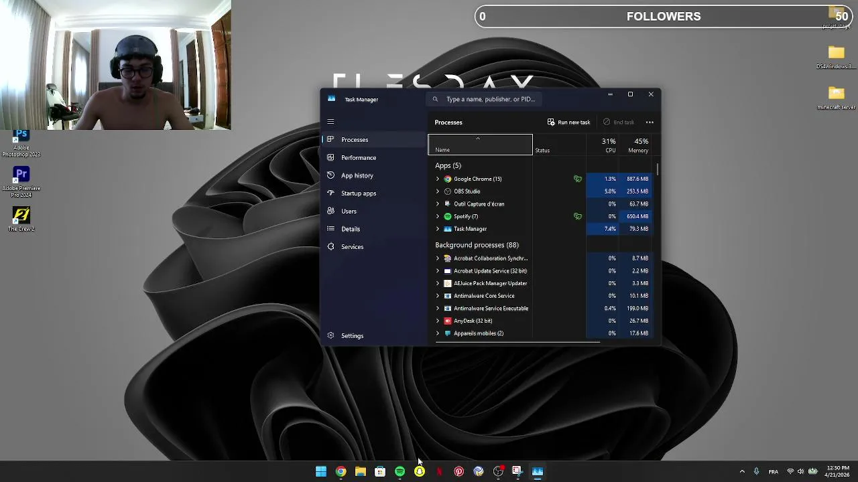Expand the Spotify (7) process group
Screen dimensions: 858x482
click(x=438, y=216)
